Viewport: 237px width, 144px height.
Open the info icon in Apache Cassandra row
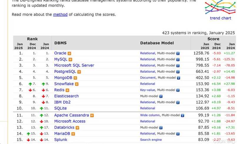(183, 115)
